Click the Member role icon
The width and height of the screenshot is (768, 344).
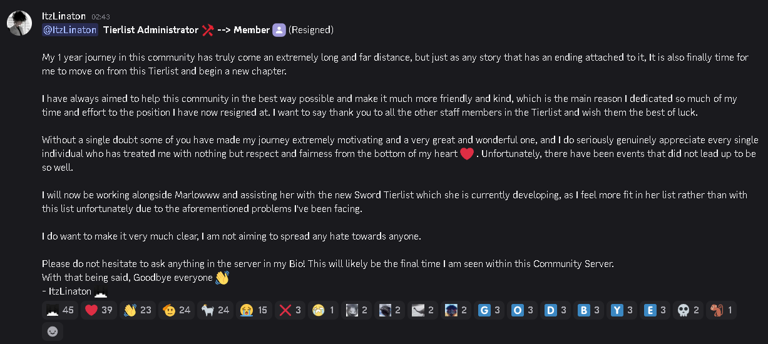pyautogui.click(x=279, y=30)
